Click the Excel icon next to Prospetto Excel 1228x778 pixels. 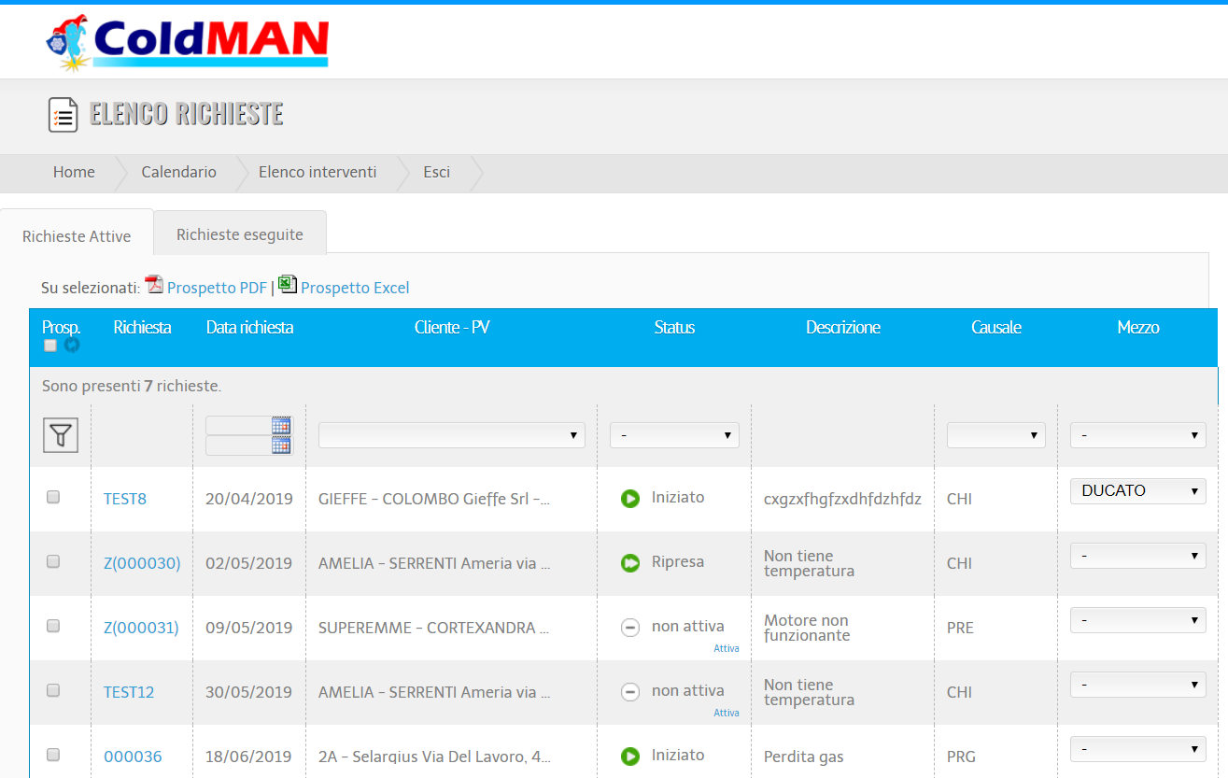click(x=288, y=285)
